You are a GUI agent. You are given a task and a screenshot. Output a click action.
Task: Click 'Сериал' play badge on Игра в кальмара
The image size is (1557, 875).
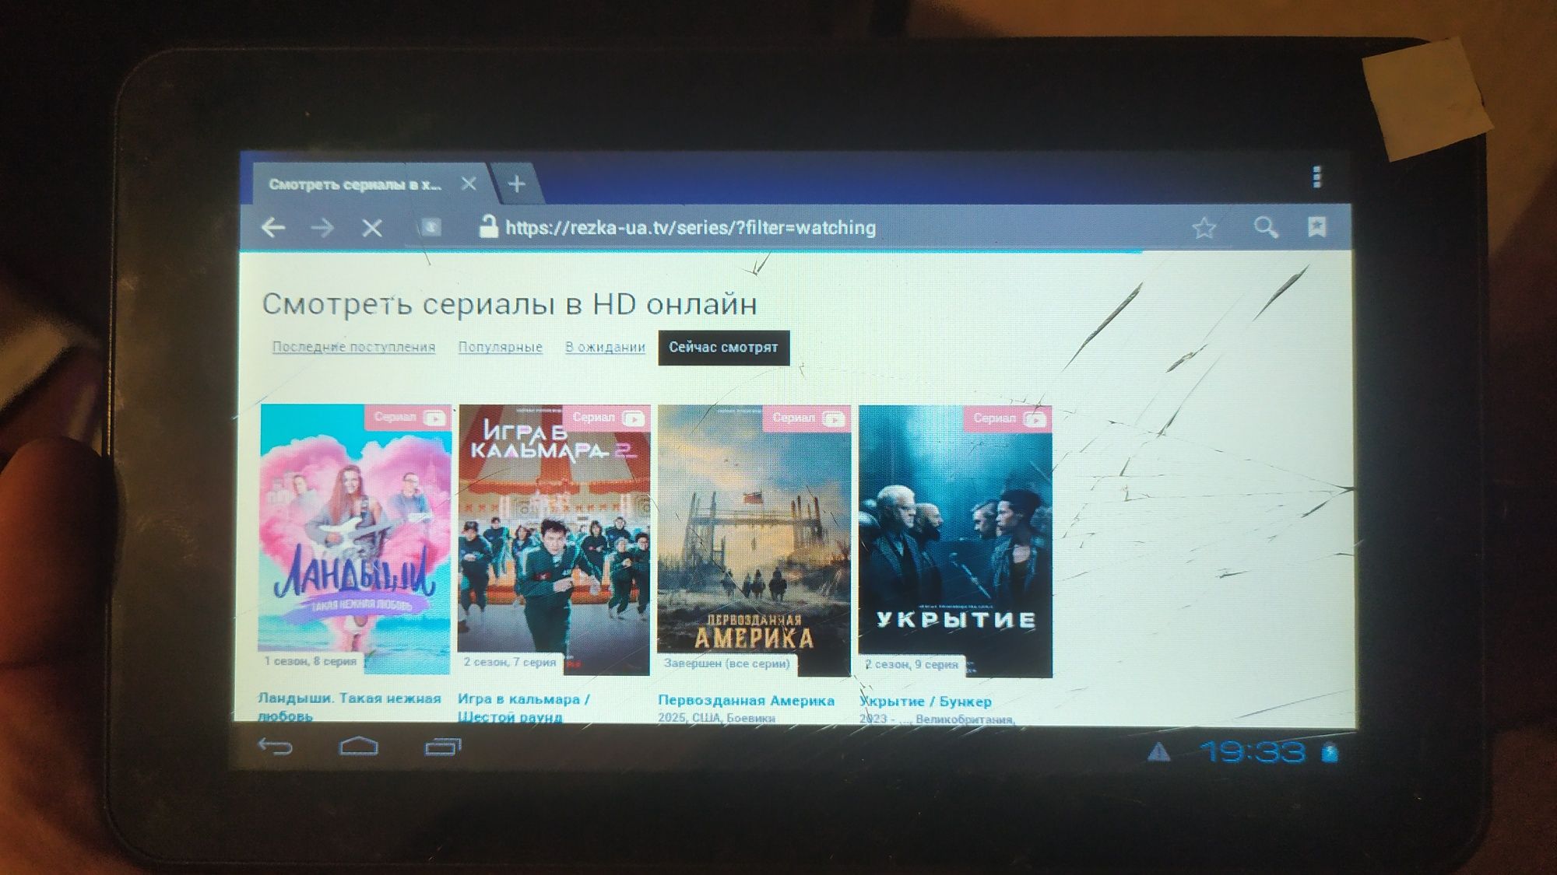pyautogui.click(x=607, y=418)
